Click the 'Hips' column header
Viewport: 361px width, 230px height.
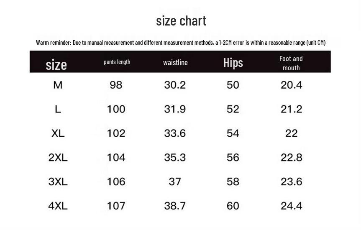(233, 63)
